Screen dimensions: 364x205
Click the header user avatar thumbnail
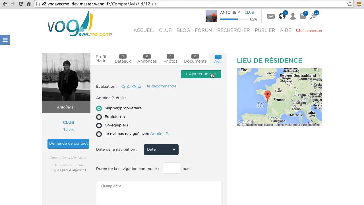pyautogui.click(x=211, y=16)
